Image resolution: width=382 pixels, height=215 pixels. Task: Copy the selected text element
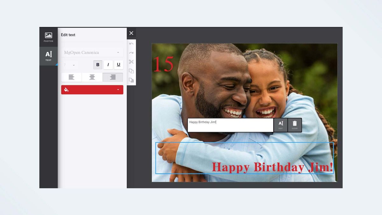click(x=131, y=71)
